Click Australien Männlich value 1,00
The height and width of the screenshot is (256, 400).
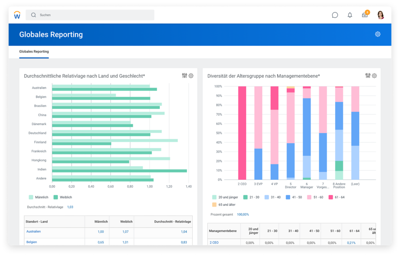coord(101,232)
